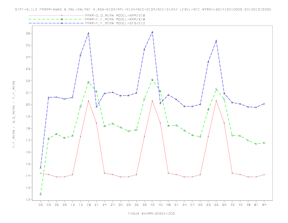Screen dimensions: 288x223
Task: Click x-axis forecast hour label 09
Action: [64, 205]
